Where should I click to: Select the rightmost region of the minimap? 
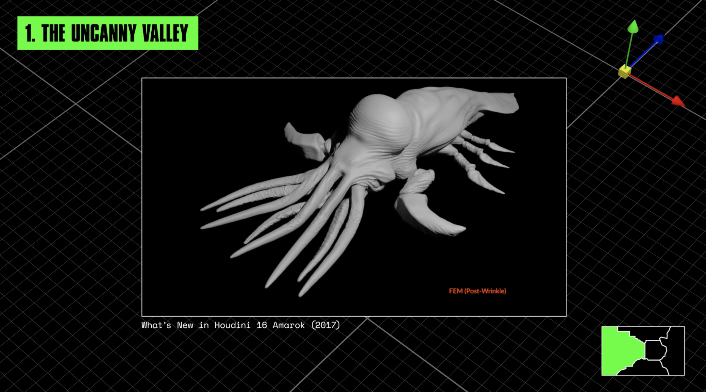676,351
